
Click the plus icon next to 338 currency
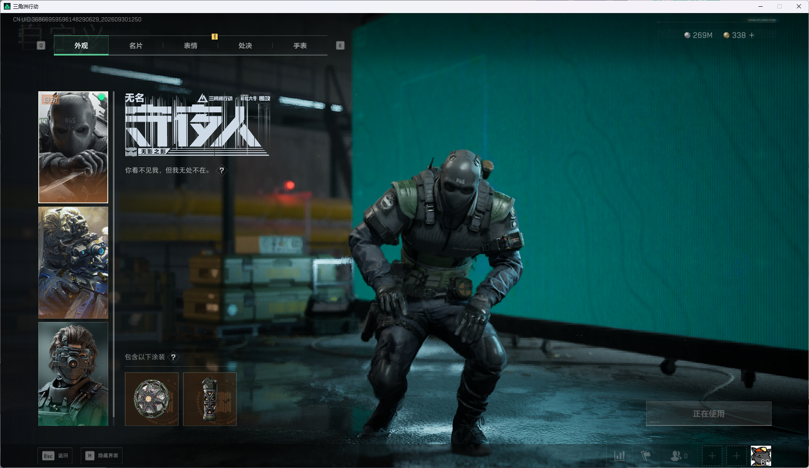coord(752,35)
